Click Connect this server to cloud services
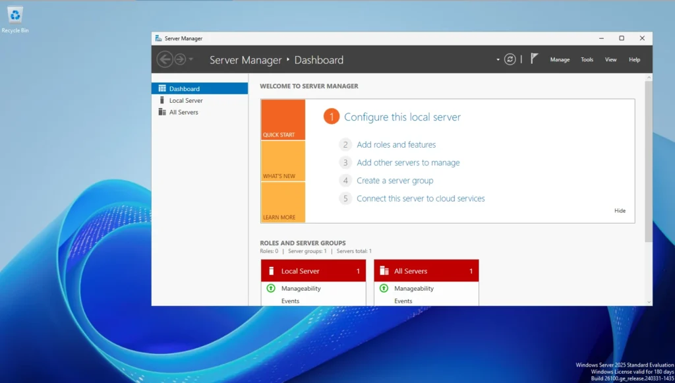Viewport: 675px width, 383px height. [421, 198]
